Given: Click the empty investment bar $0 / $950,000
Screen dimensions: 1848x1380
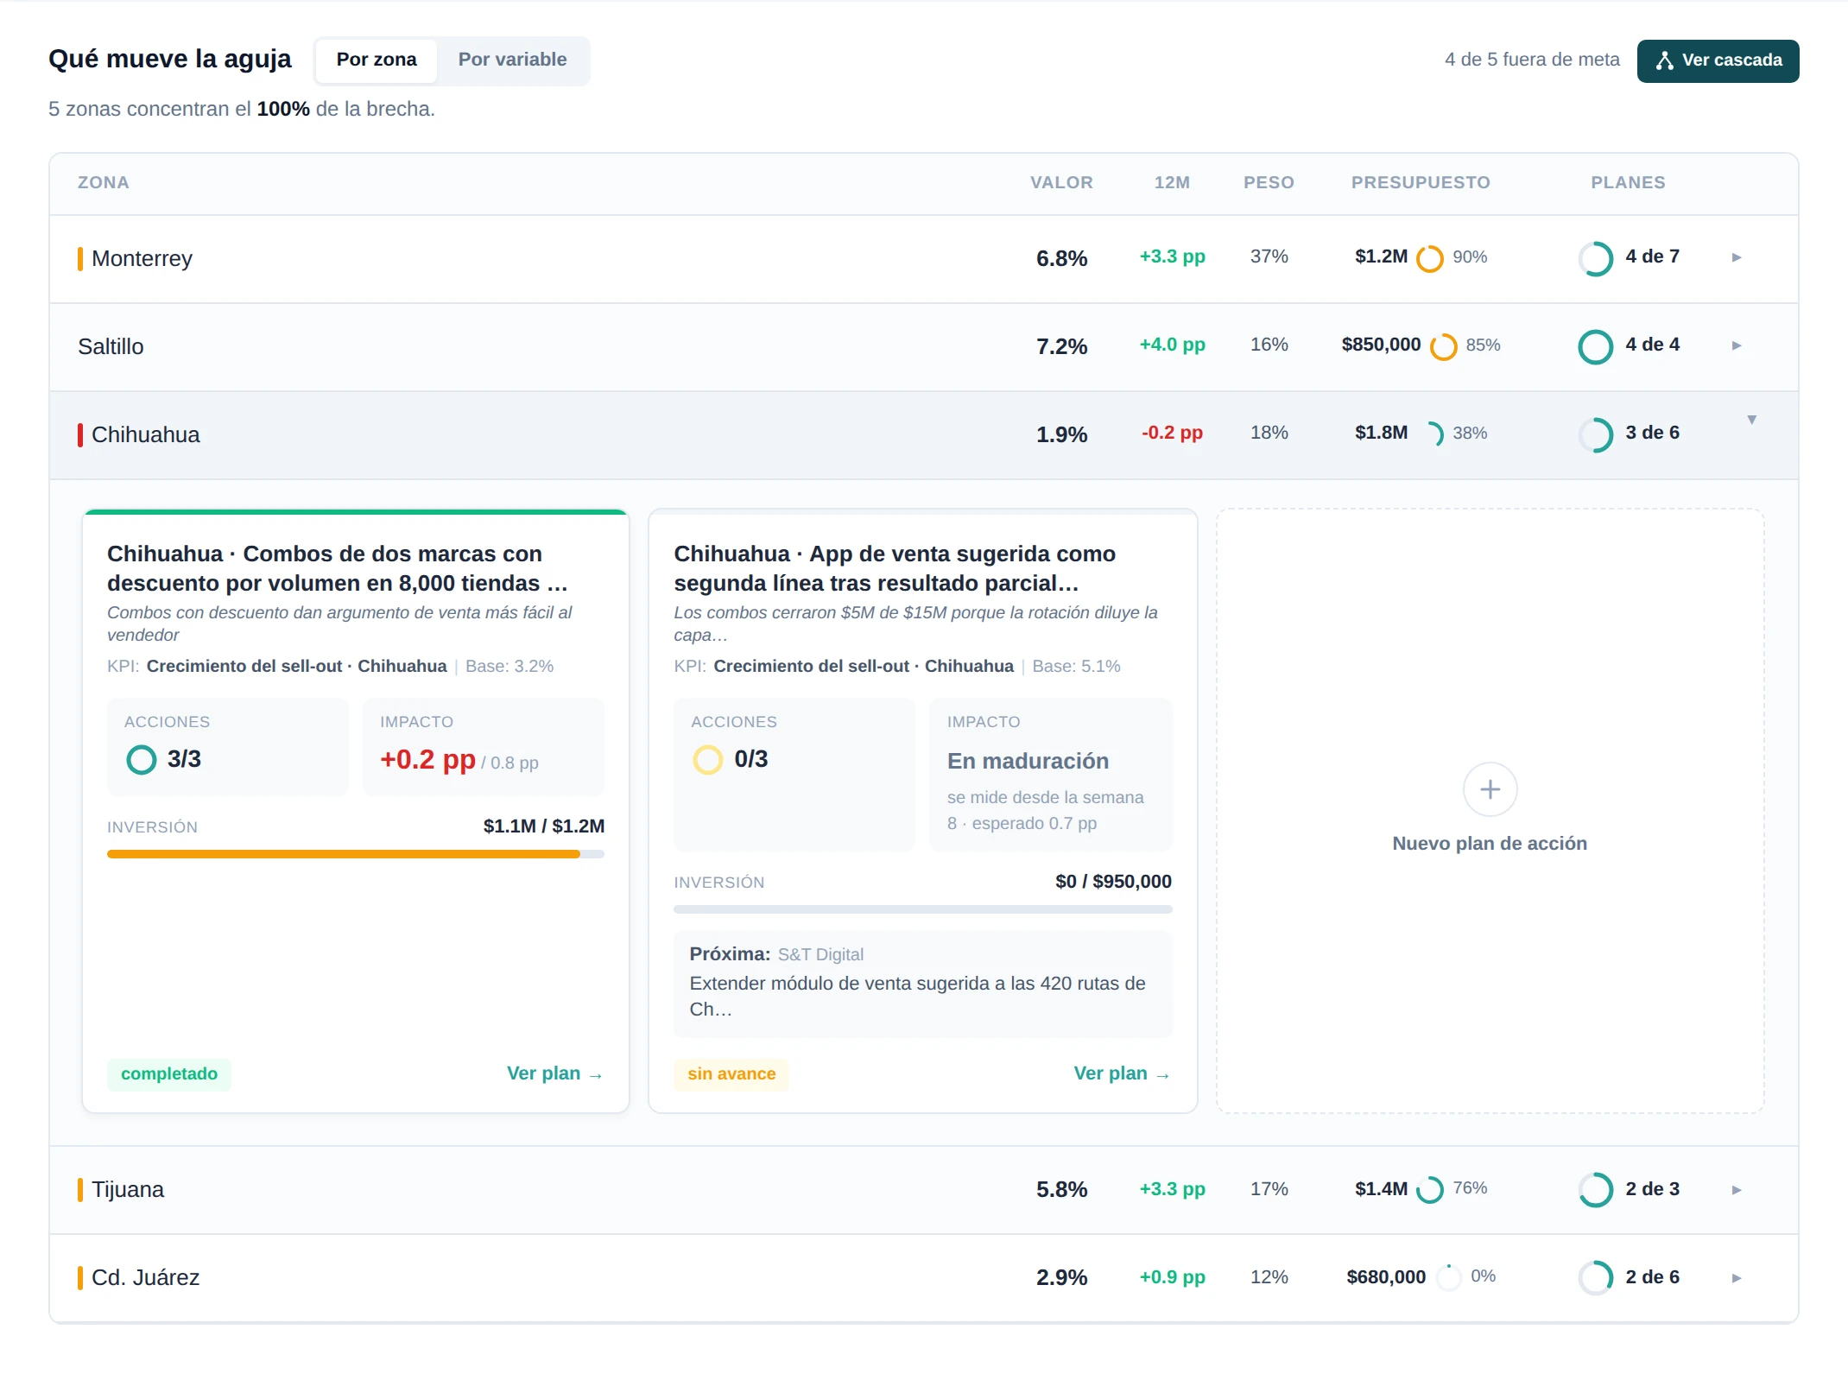Looking at the screenshot, I should [x=922, y=909].
